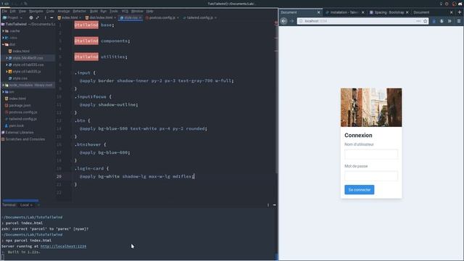Switch to the dist/index.html editor tab
Image resolution: width=464 pixels, height=261 pixels.
coord(101,17)
